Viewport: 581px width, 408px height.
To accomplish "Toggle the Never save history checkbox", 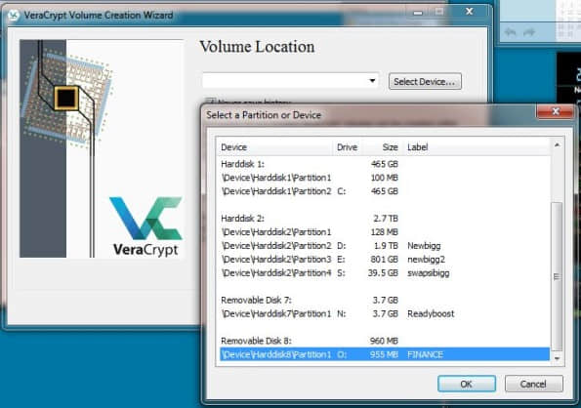I will (x=210, y=102).
